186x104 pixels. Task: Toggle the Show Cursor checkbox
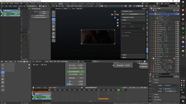pos(33,9)
